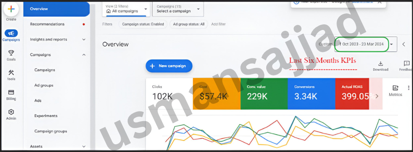Collapse the Campaigns section
This screenshot has width=413, height=152.
point(84,55)
